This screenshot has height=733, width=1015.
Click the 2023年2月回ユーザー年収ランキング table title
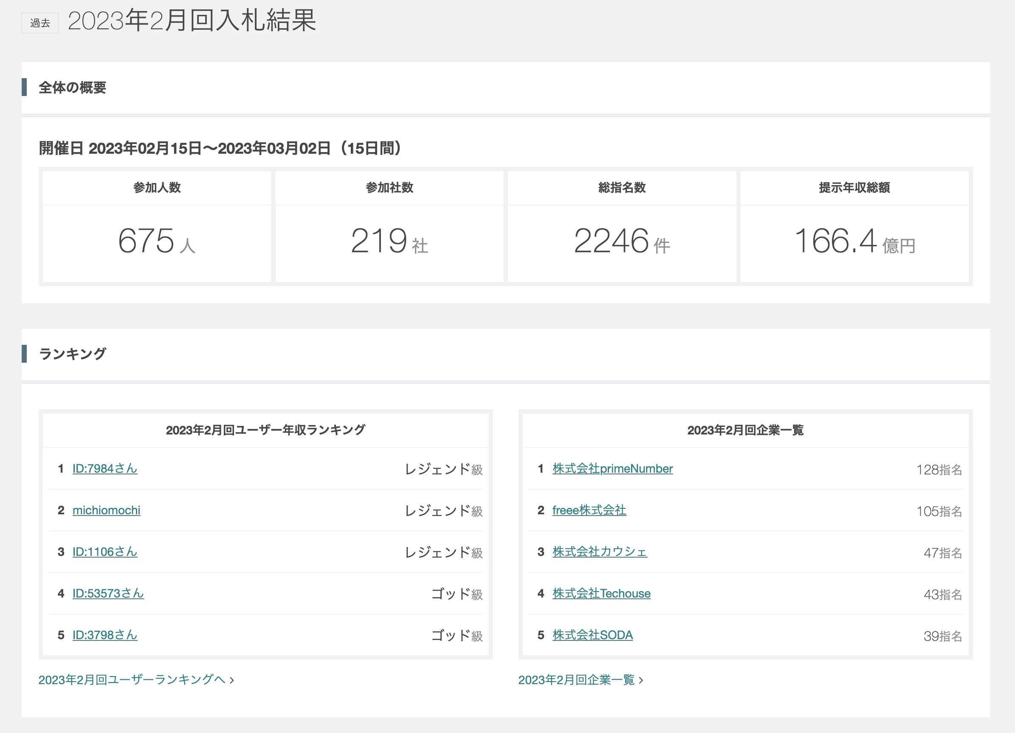(x=265, y=430)
